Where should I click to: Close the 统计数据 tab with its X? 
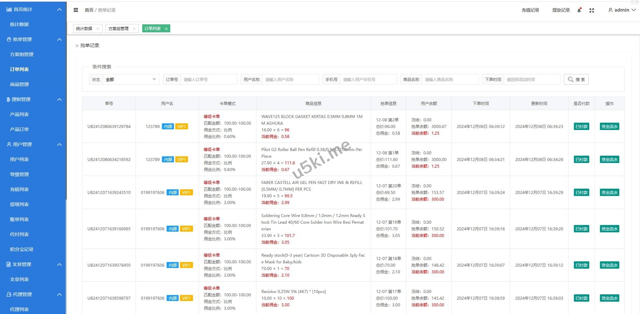pyautogui.click(x=97, y=29)
